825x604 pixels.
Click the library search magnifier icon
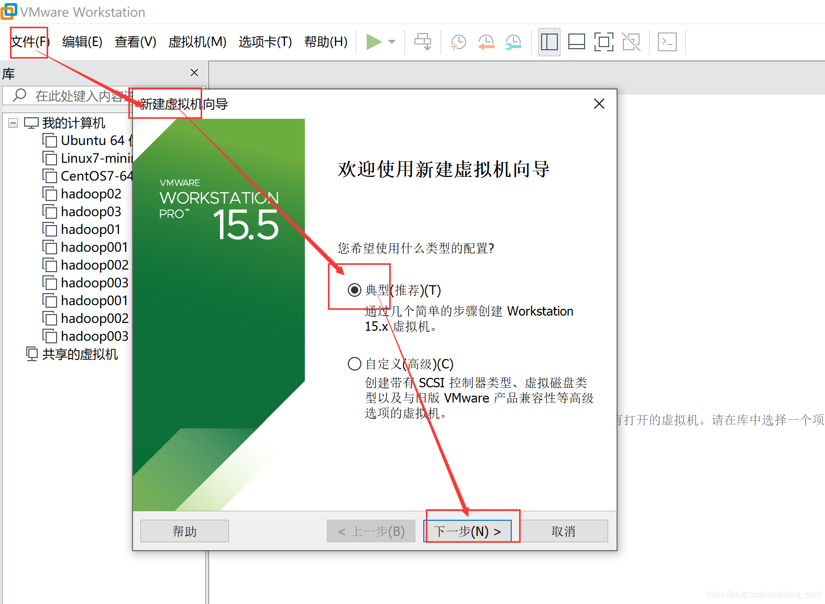coord(19,95)
